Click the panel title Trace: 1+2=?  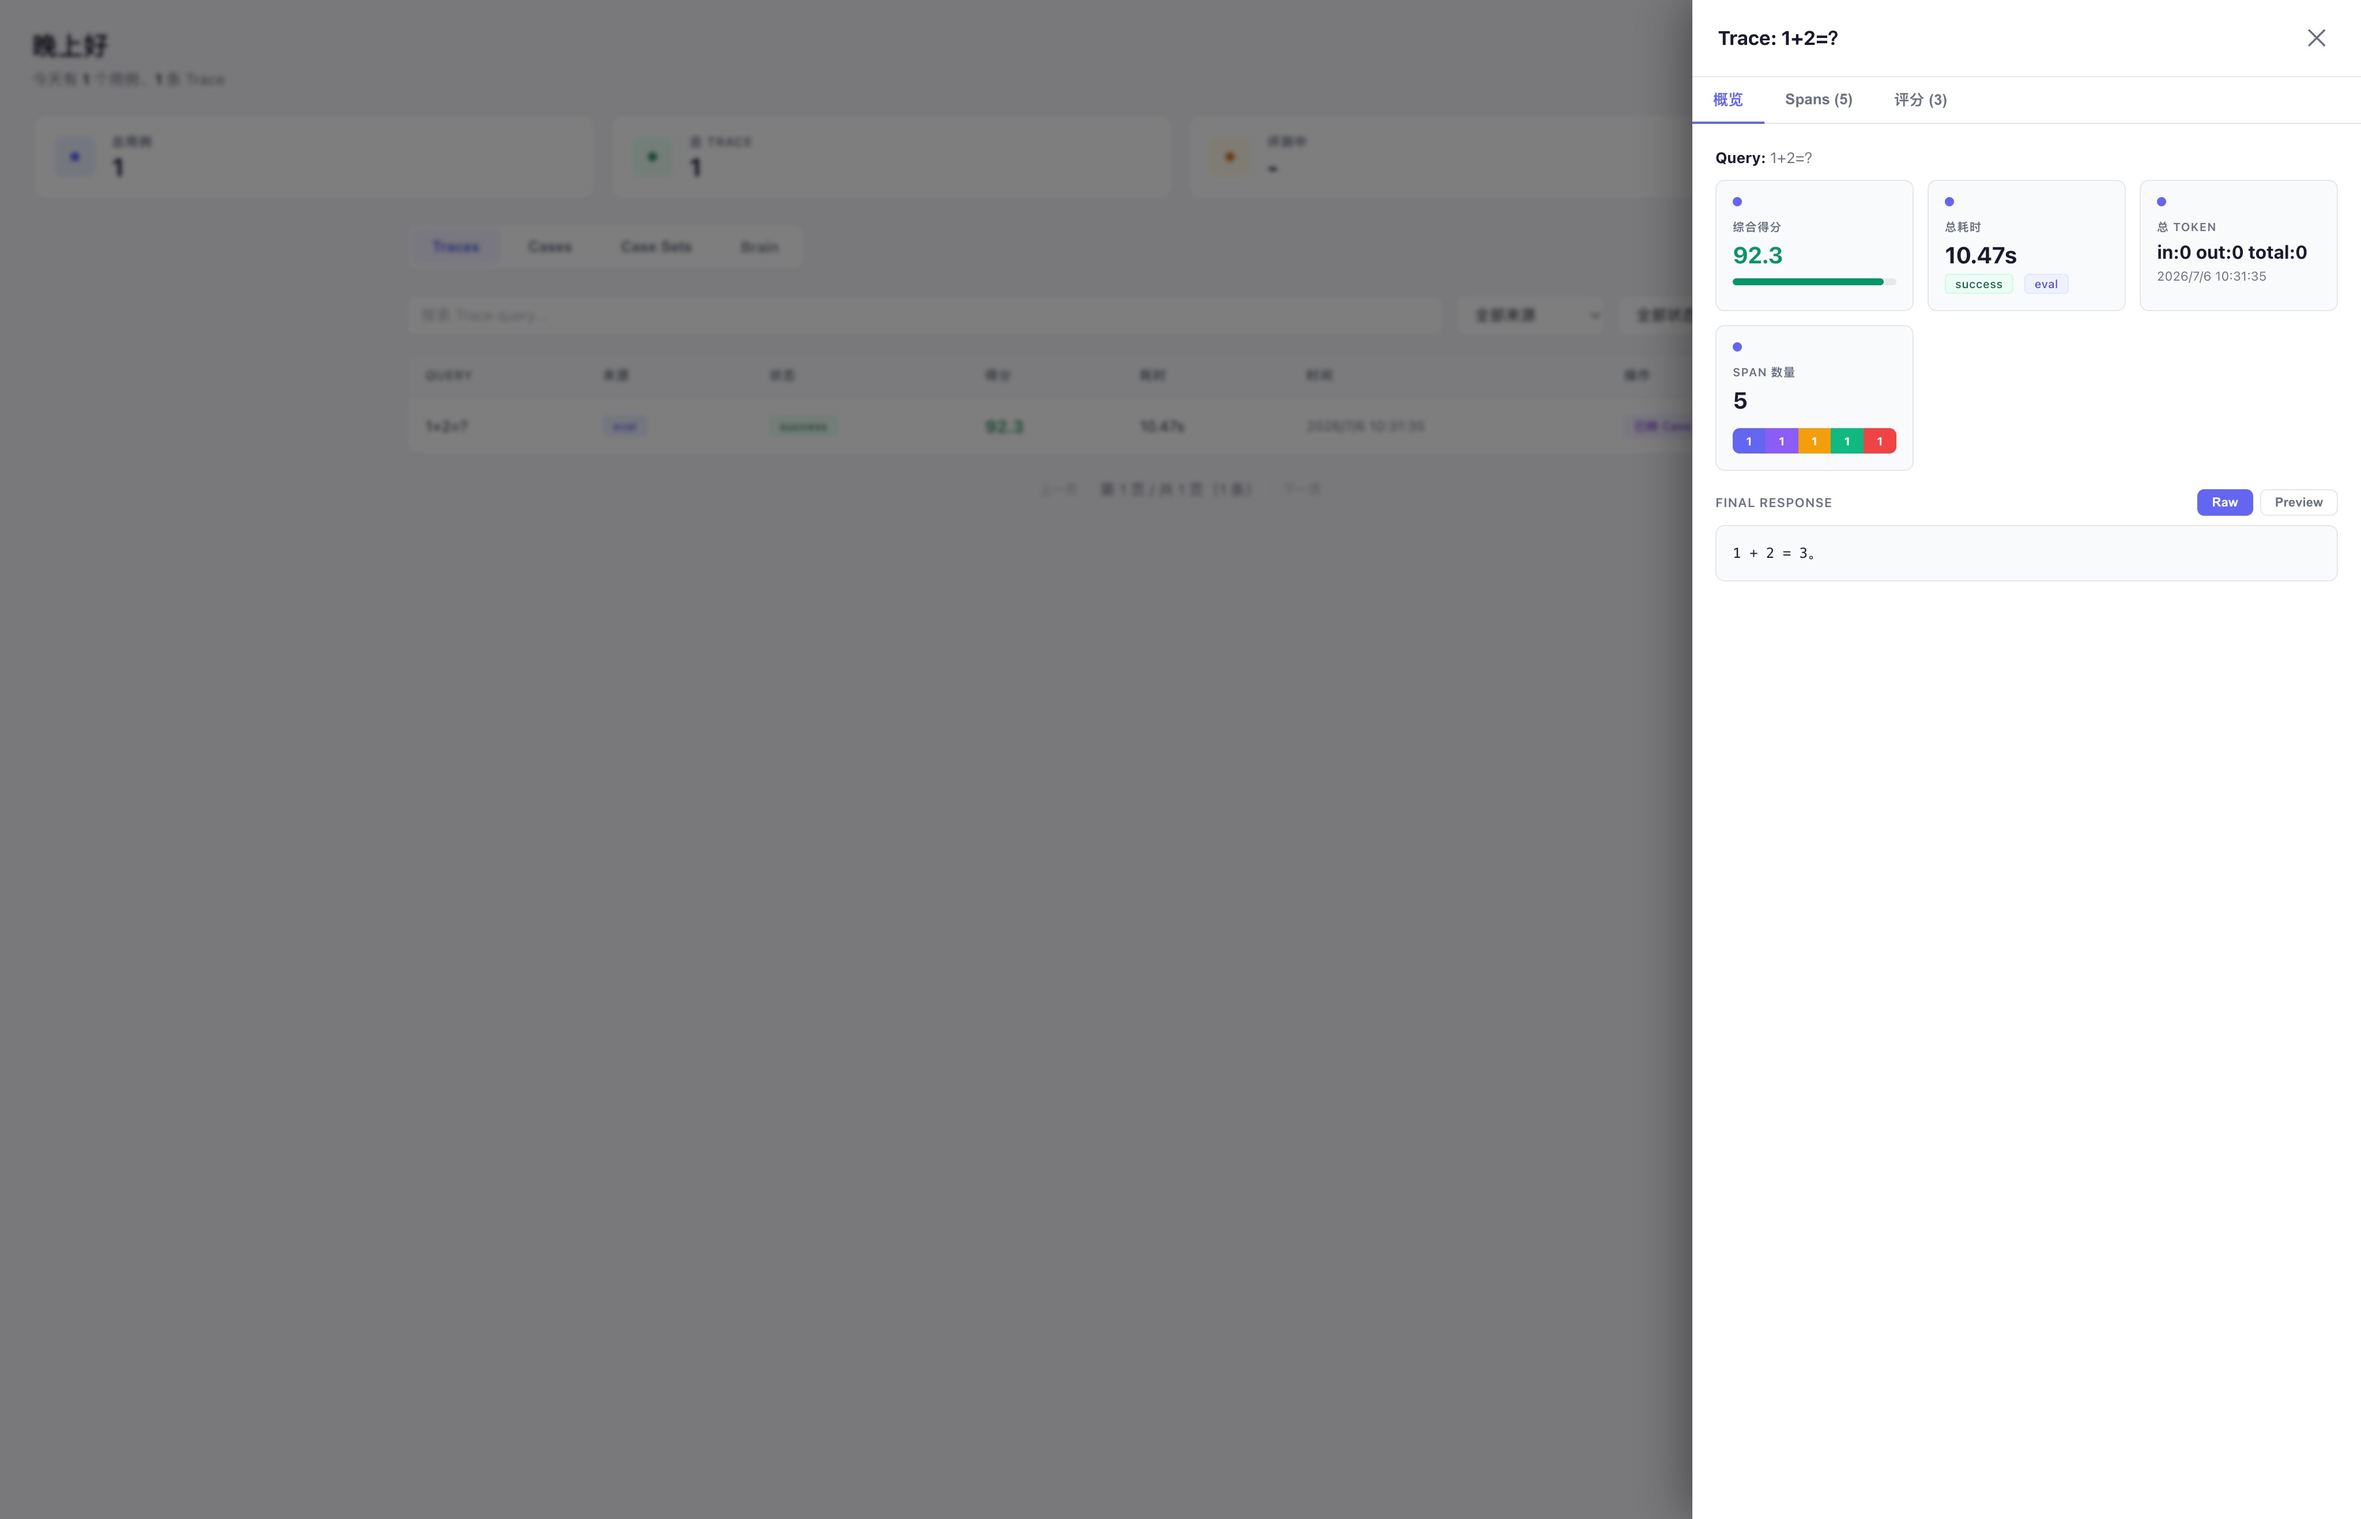(1777, 39)
